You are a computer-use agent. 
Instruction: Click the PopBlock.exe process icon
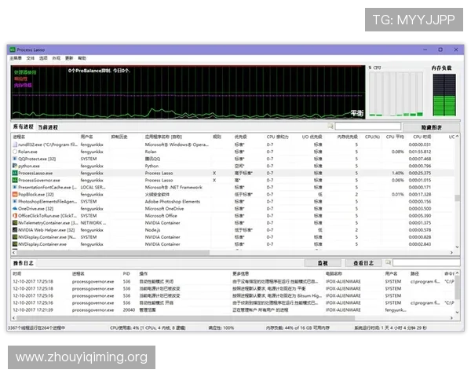15,194
